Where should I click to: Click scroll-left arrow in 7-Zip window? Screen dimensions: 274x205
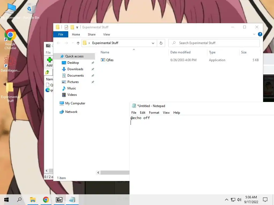pos(47,171)
